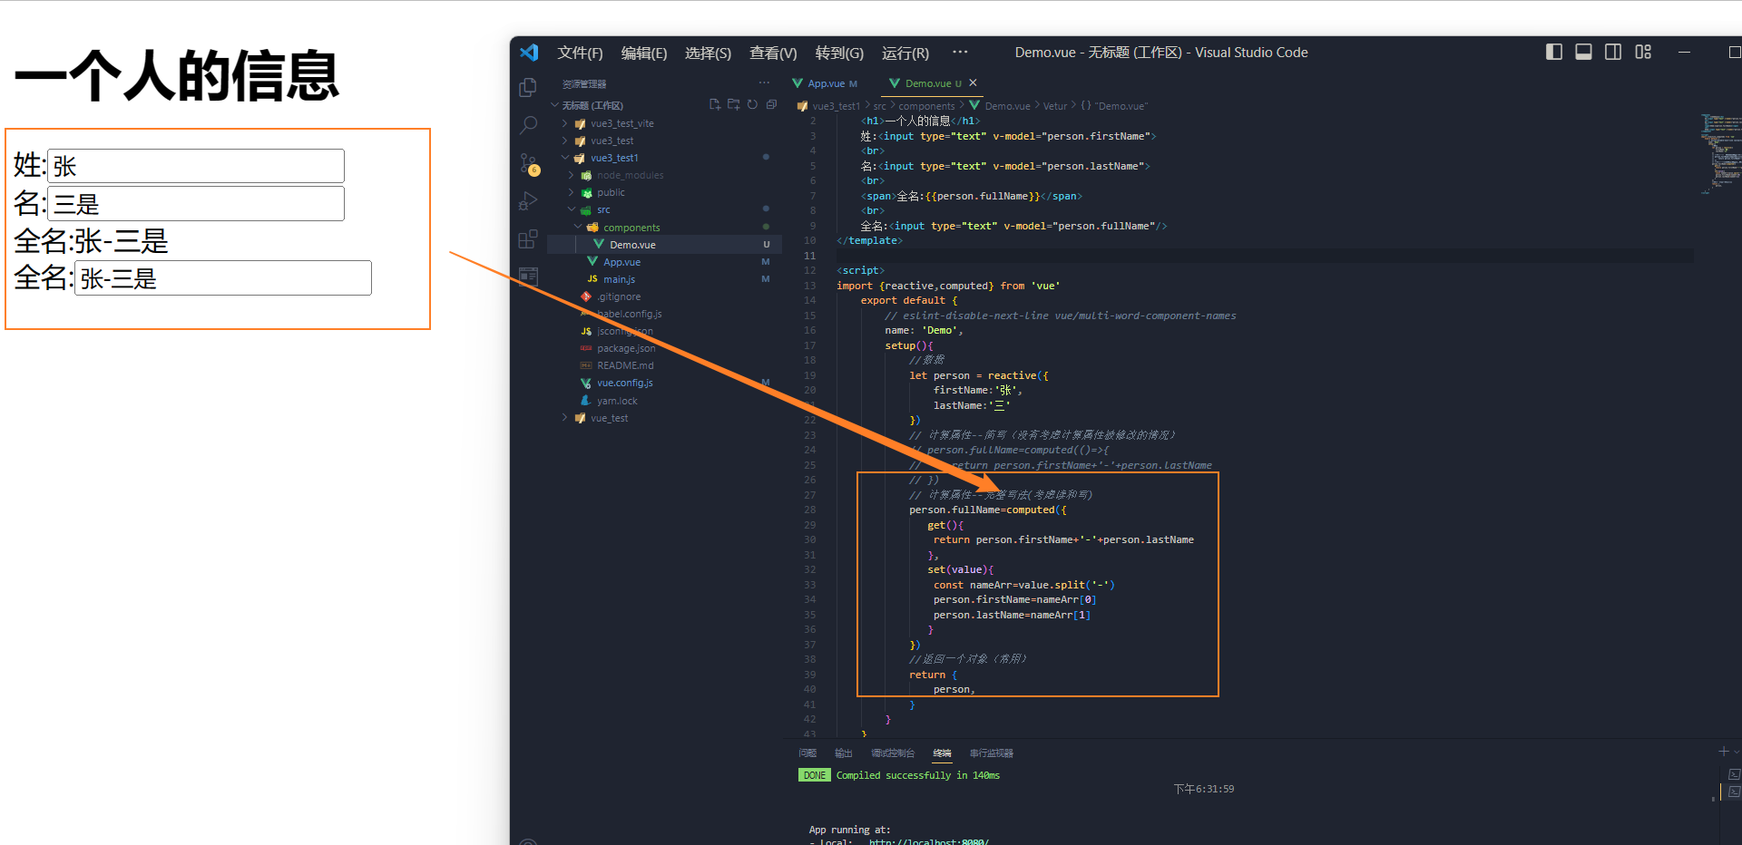Switch to the App.vue editor tab
1742x845 pixels.
click(x=824, y=83)
